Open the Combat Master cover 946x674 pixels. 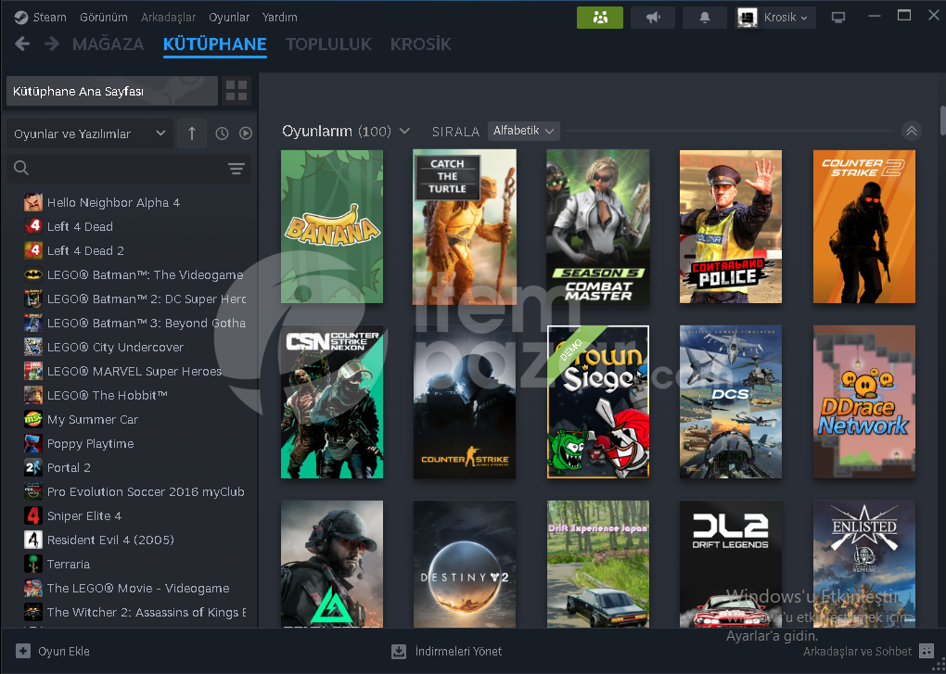(x=598, y=227)
